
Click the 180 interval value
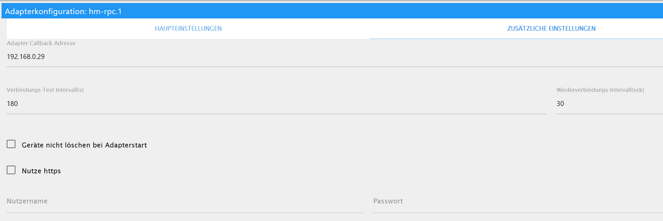pyautogui.click(x=12, y=104)
